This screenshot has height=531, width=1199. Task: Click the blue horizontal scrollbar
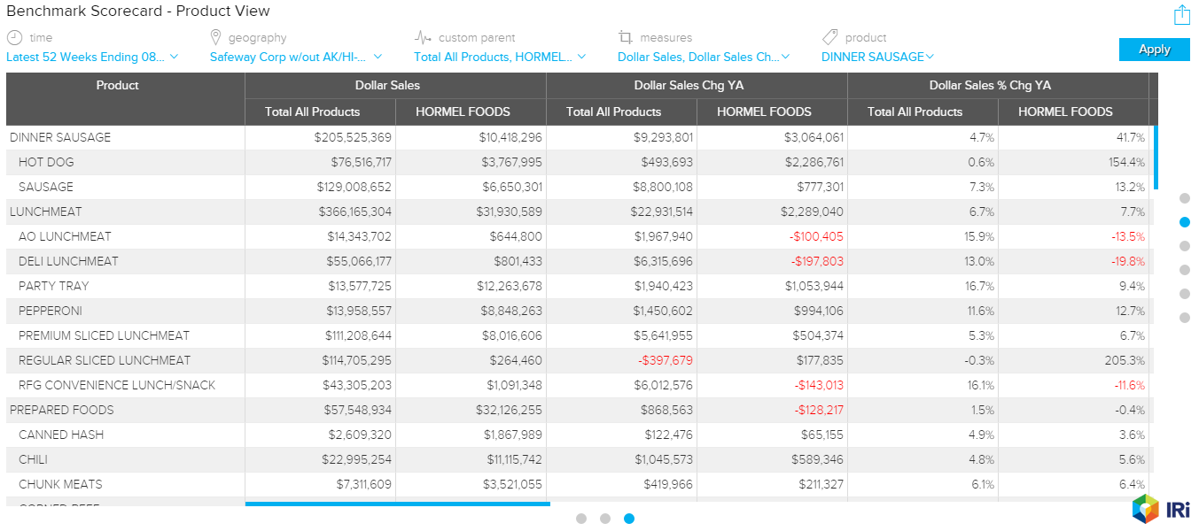[x=397, y=504]
